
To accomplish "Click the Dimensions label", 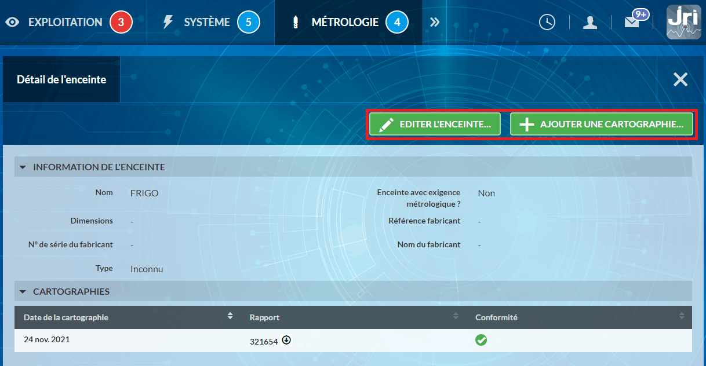I will pyautogui.click(x=92, y=221).
